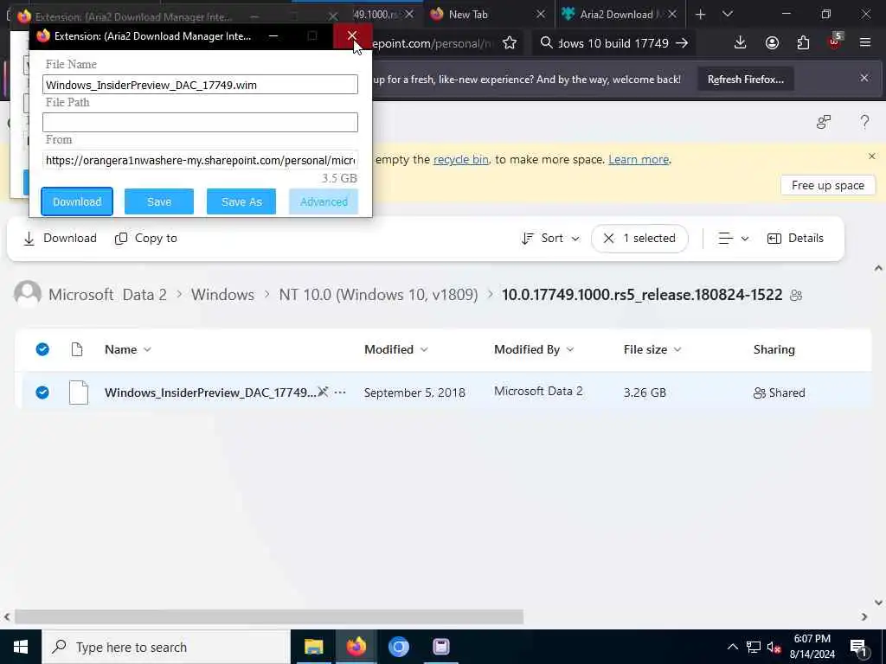Image resolution: width=886 pixels, height=664 pixels.
Task: Click Download in the SharePoint command bar
Action: (x=60, y=239)
